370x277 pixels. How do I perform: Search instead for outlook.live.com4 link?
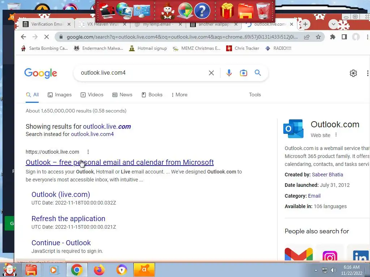92,134
